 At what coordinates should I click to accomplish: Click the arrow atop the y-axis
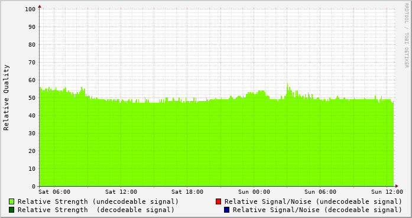40,6
